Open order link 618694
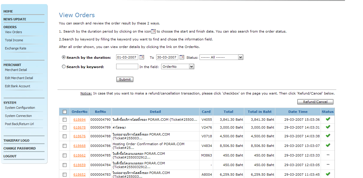 [80, 120]
